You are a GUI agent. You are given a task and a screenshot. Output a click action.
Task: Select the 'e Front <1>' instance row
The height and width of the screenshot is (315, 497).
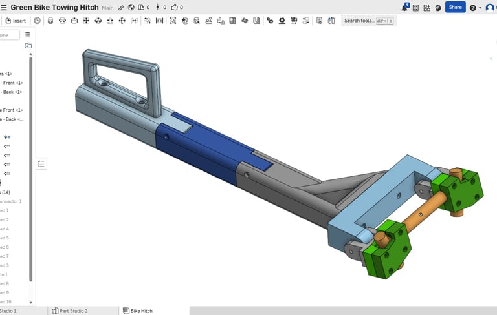12,110
